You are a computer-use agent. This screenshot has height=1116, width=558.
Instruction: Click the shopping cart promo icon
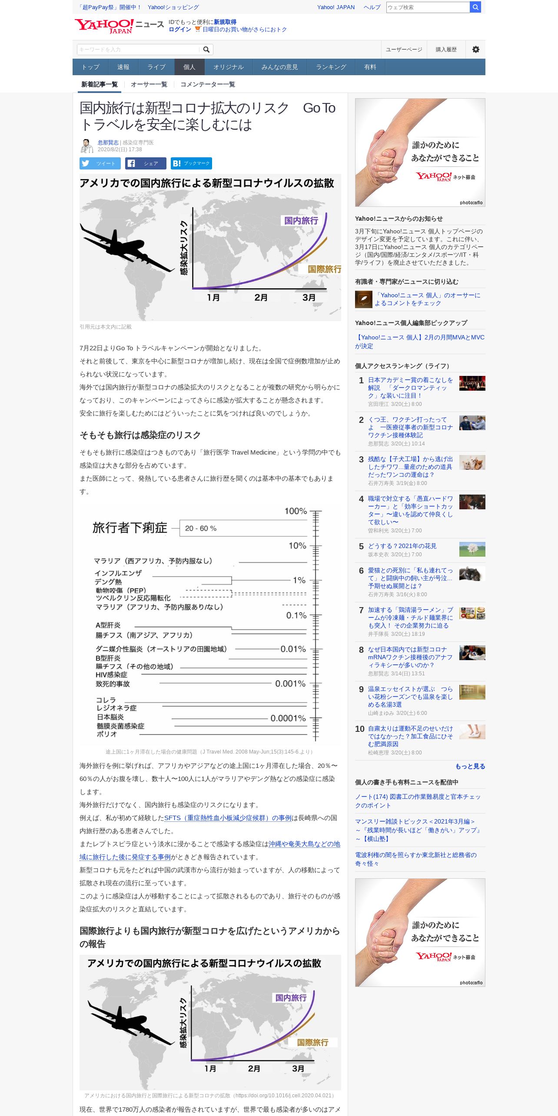(197, 29)
